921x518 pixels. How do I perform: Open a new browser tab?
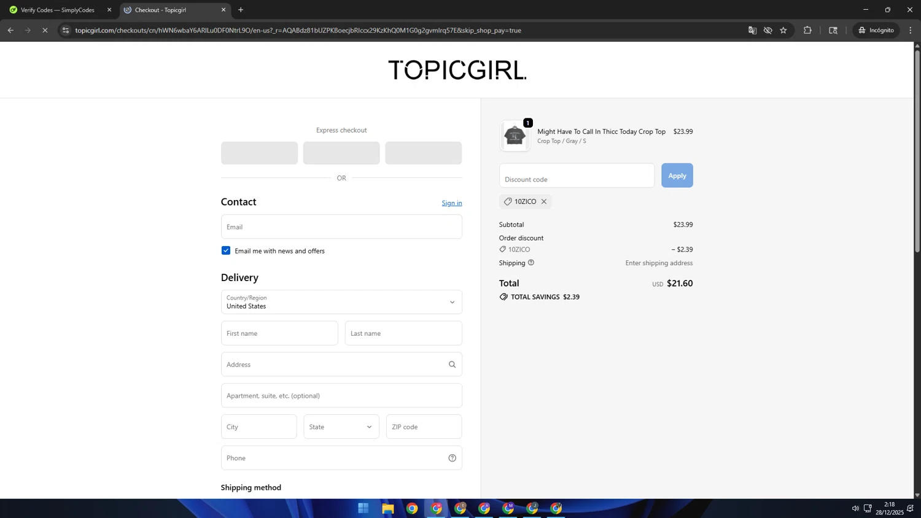click(x=241, y=10)
